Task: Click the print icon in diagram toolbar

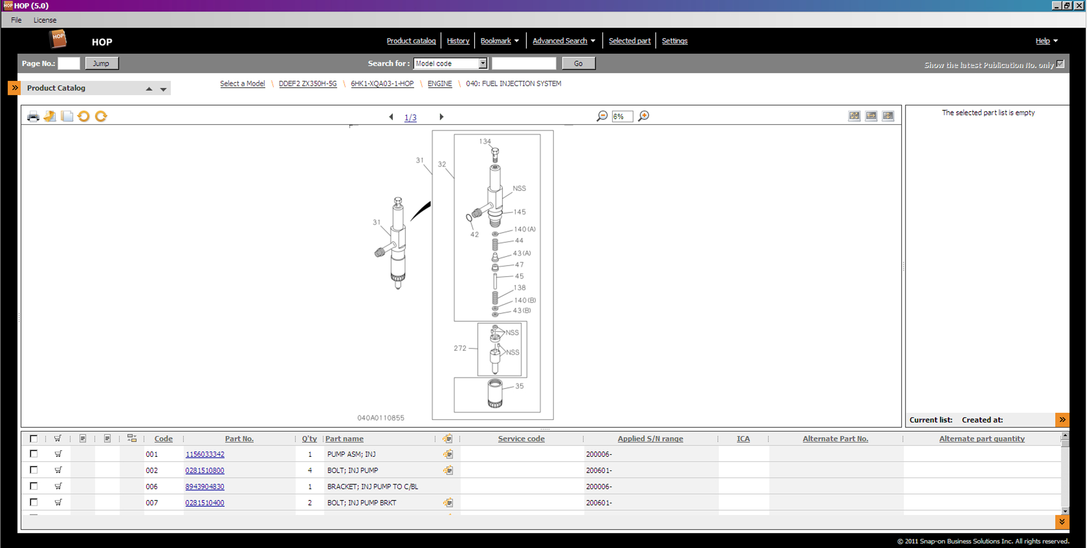Action: tap(33, 116)
